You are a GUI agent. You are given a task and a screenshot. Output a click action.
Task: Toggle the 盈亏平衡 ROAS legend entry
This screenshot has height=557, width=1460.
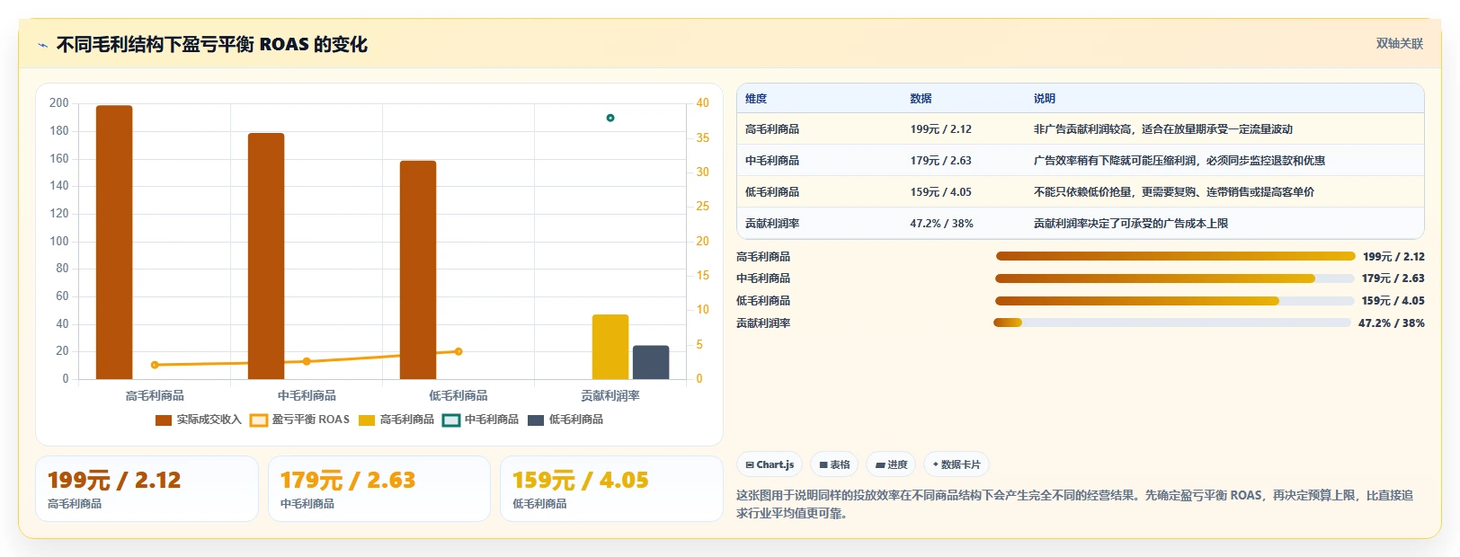point(299,420)
